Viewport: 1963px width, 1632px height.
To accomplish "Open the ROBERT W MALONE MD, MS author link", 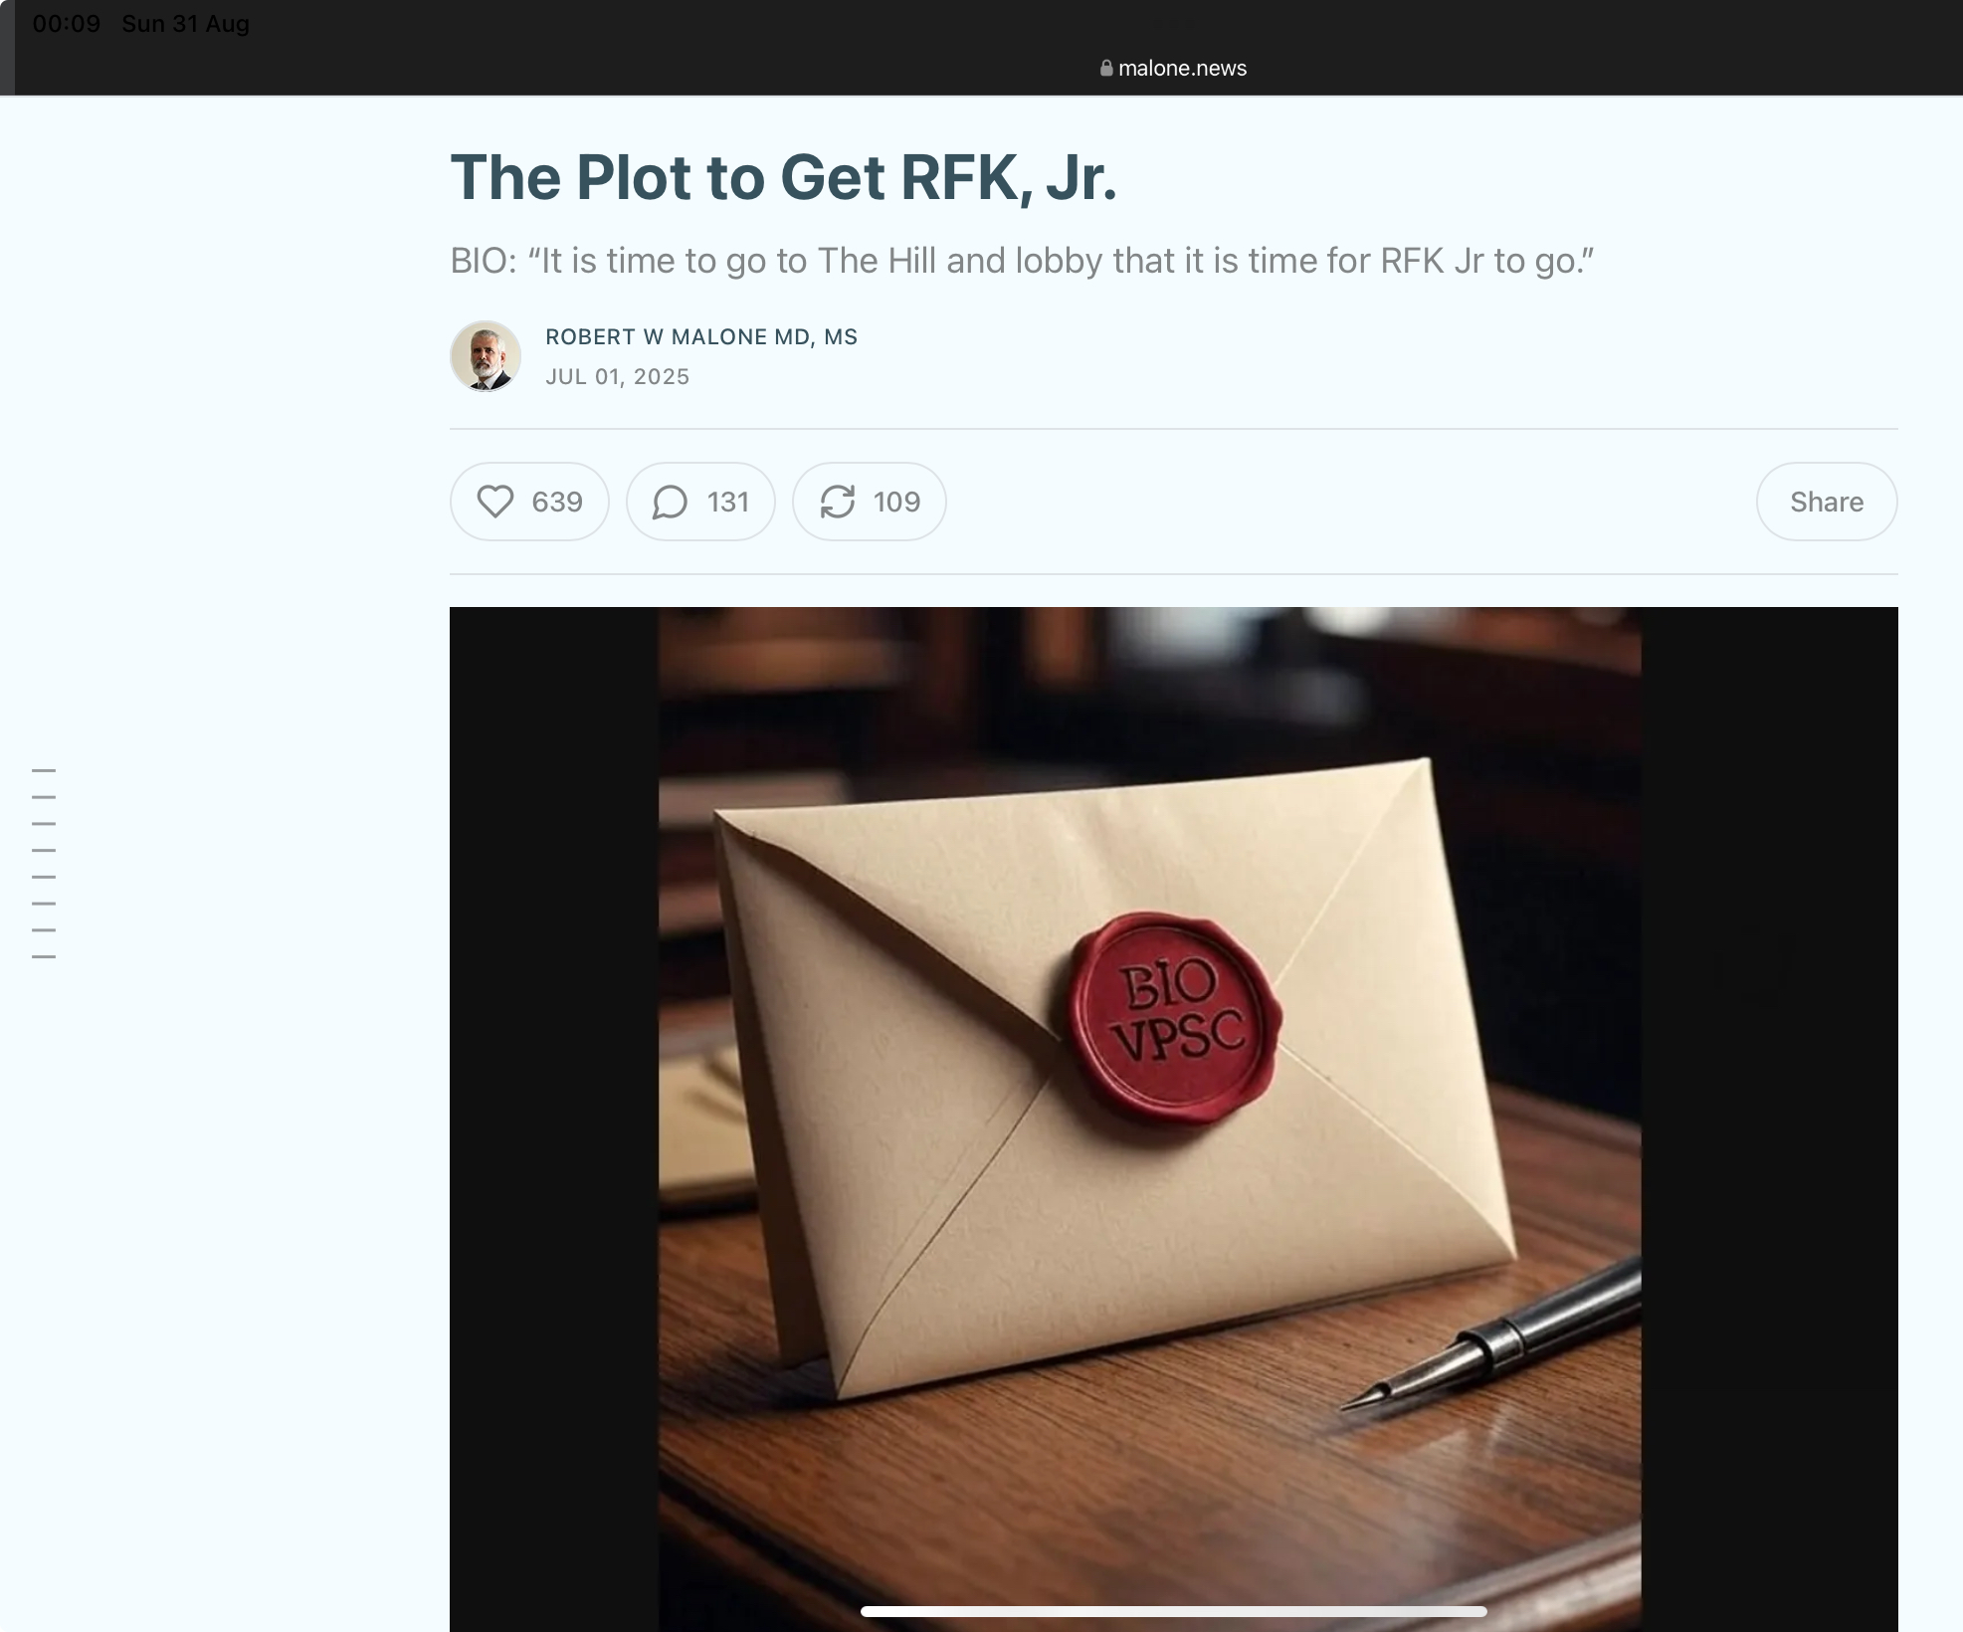I will [701, 336].
